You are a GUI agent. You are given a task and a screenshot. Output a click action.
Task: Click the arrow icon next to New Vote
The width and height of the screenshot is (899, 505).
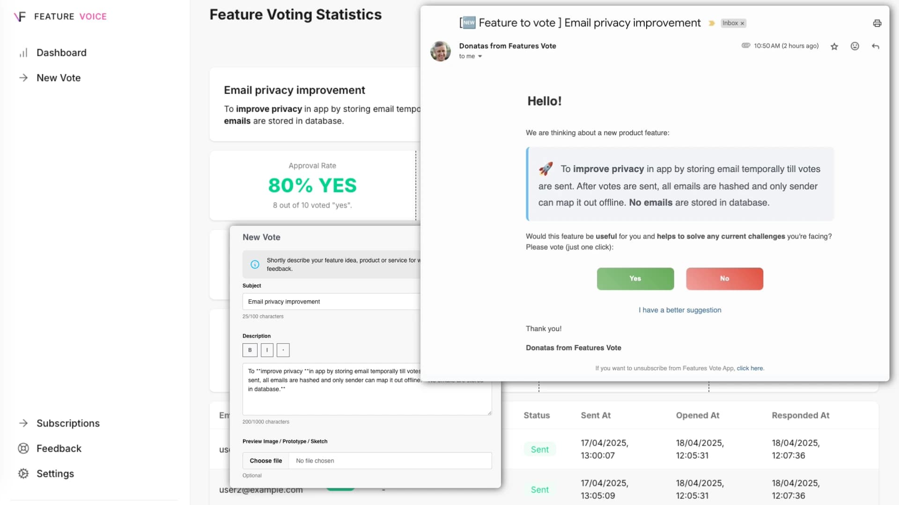(24, 78)
